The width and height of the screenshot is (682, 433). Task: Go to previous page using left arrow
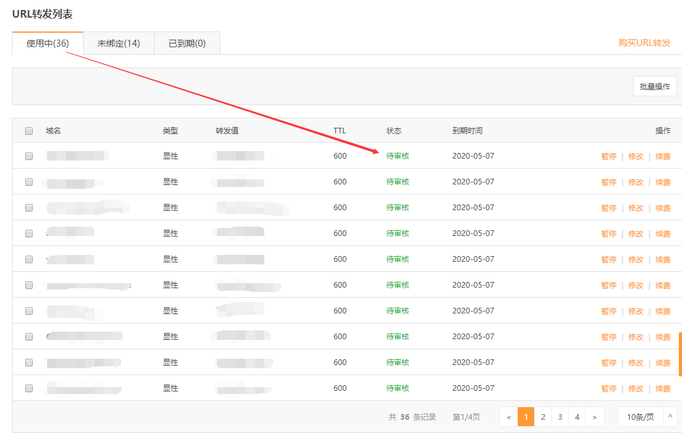[x=508, y=417]
